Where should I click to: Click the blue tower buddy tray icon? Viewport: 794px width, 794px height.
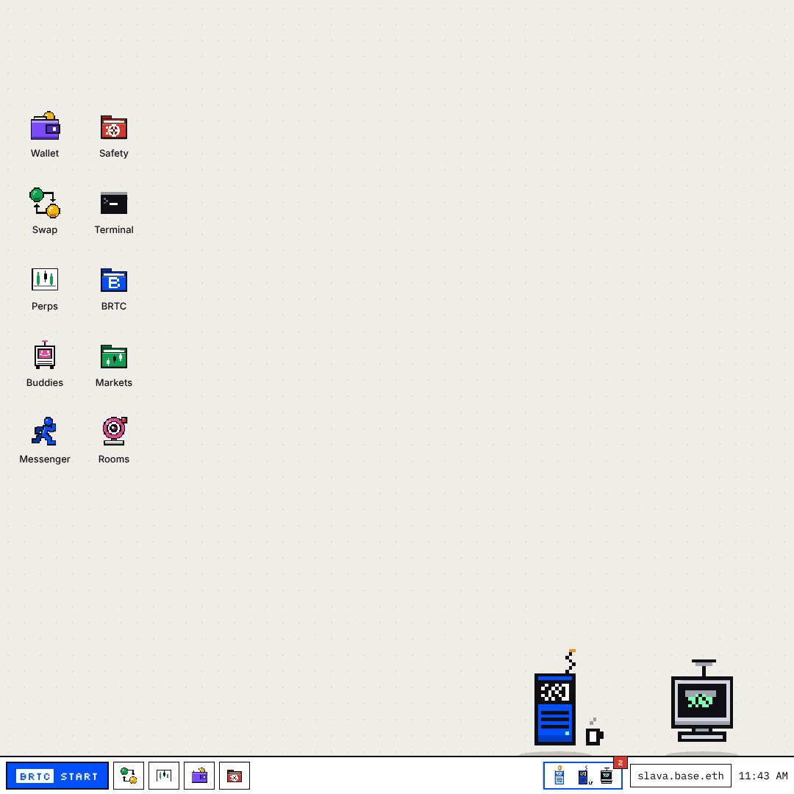[584, 776]
